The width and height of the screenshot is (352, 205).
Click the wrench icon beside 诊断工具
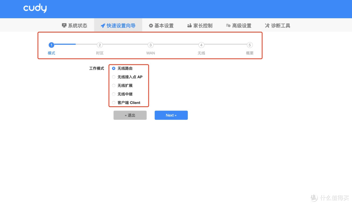click(x=267, y=26)
